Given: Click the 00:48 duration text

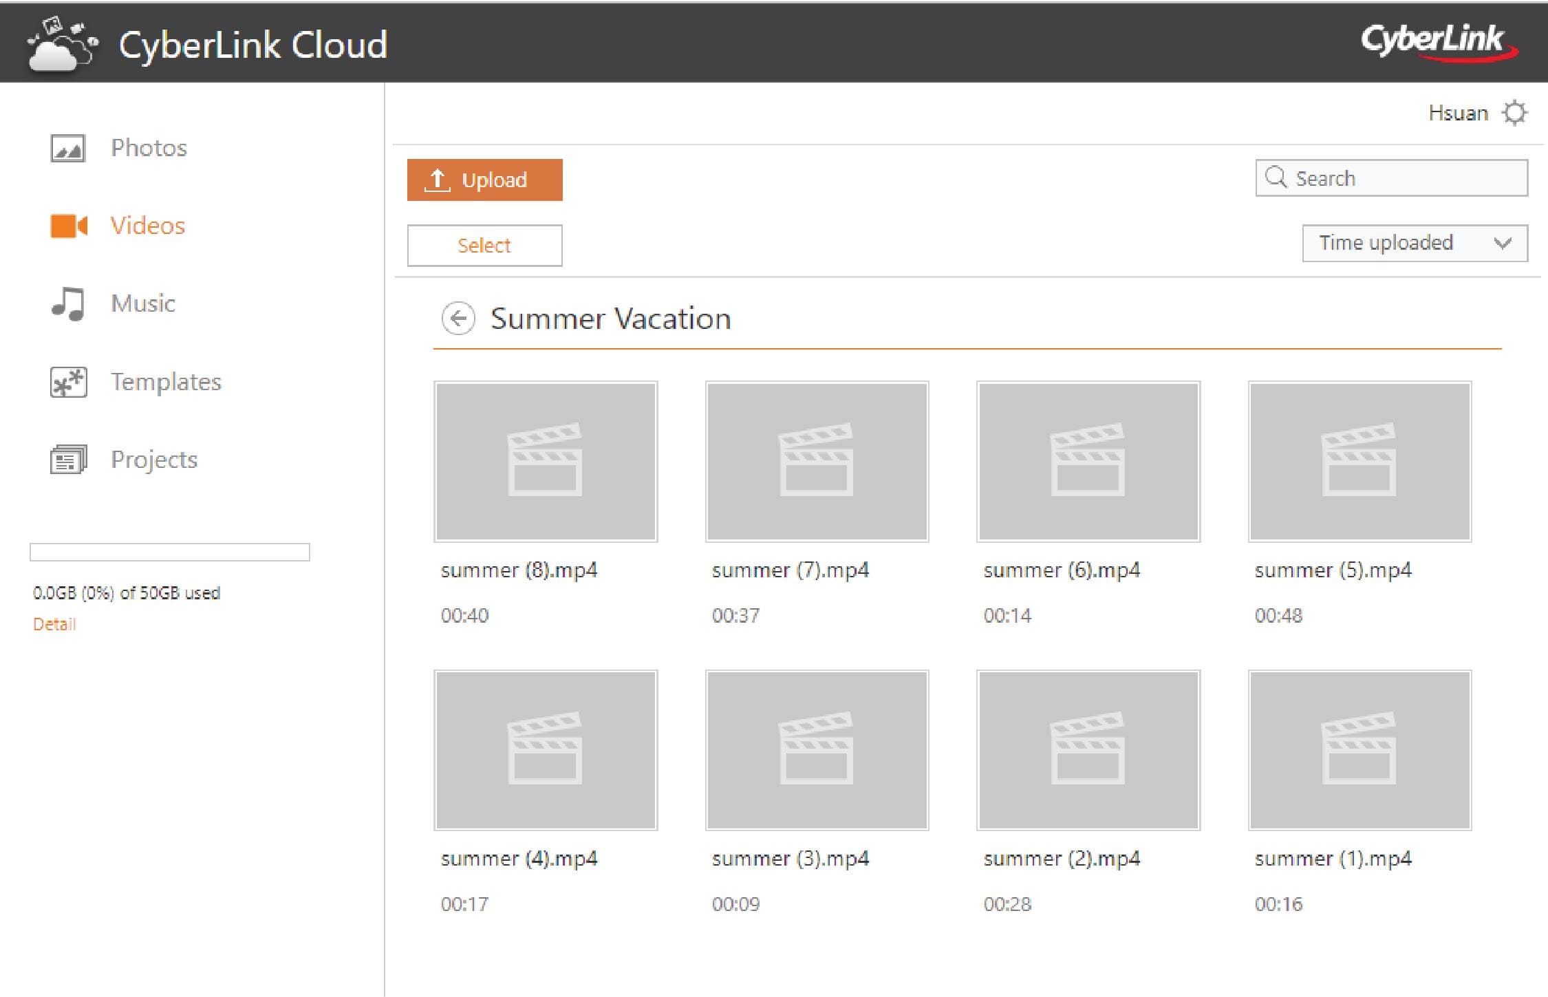Looking at the screenshot, I should point(1279,615).
